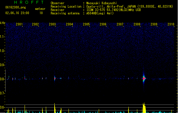Viewport: 178px width, 113px height.
Task: Click the large meteor echo after 2308
Action: coord(144,78)
